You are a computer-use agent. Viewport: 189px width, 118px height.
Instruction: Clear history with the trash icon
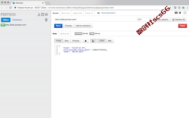pos(46,20)
